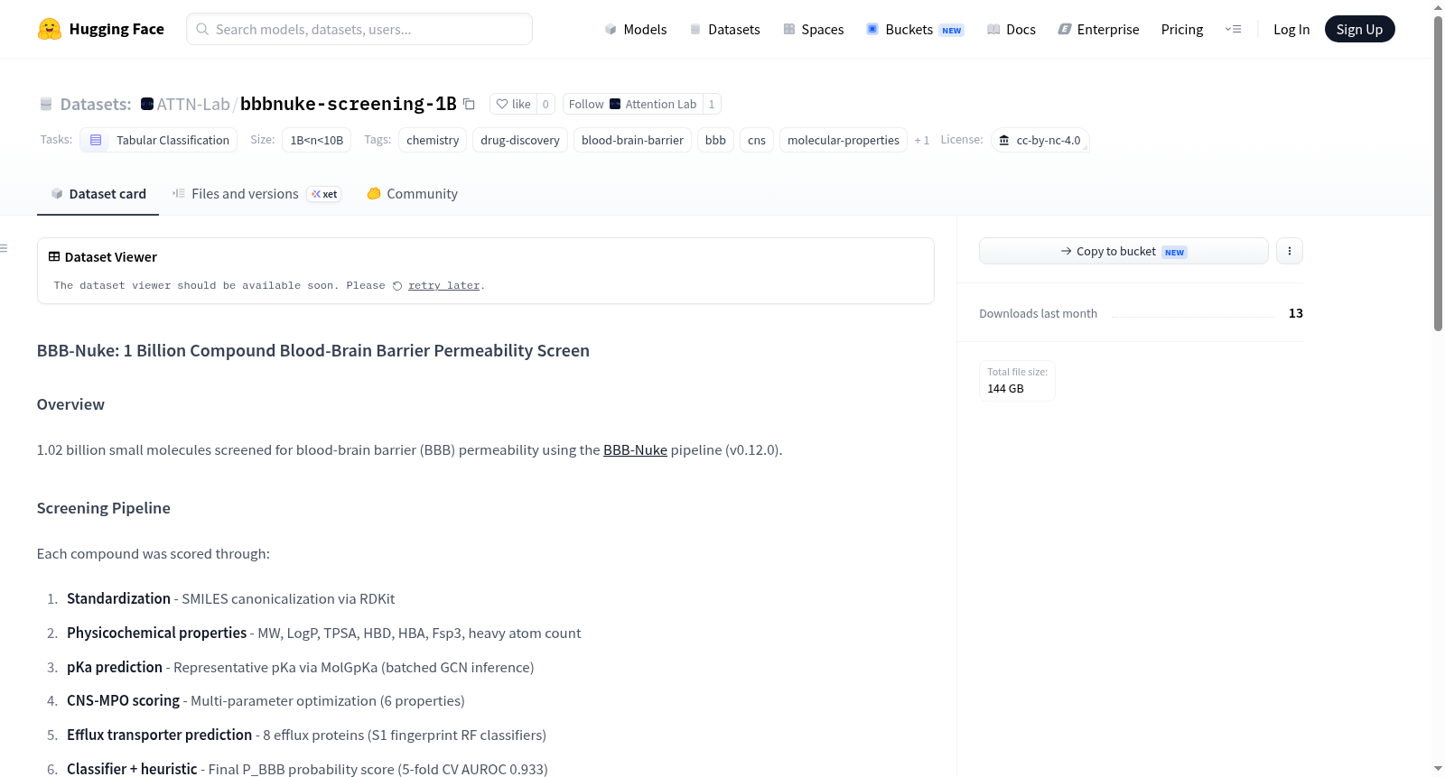Open the Buckets menu item
The height and width of the screenshot is (777, 1445).
tap(915, 29)
